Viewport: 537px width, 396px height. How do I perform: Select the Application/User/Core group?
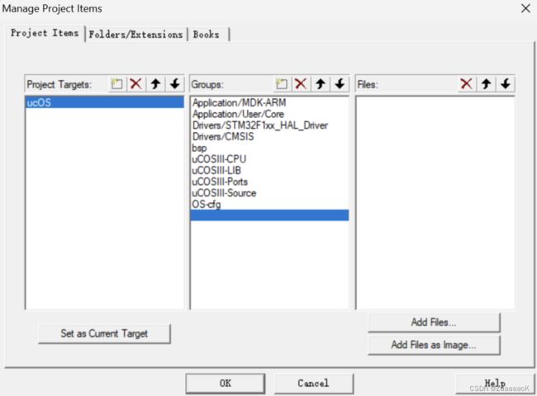pyautogui.click(x=269, y=114)
